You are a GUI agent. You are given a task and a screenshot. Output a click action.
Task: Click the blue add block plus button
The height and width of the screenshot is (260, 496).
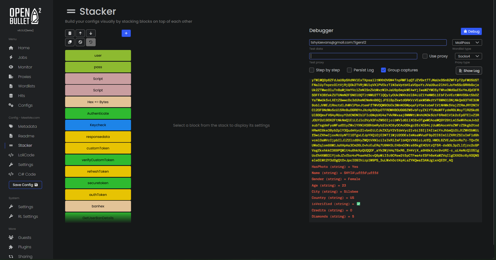[x=126, y=33]
